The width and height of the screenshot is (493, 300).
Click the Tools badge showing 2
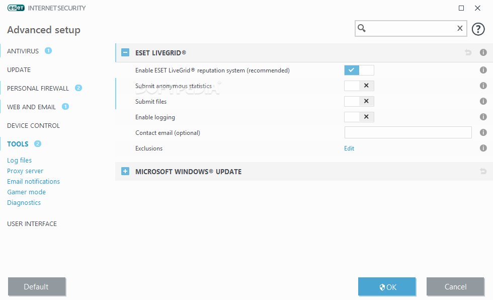pos(37,144)
